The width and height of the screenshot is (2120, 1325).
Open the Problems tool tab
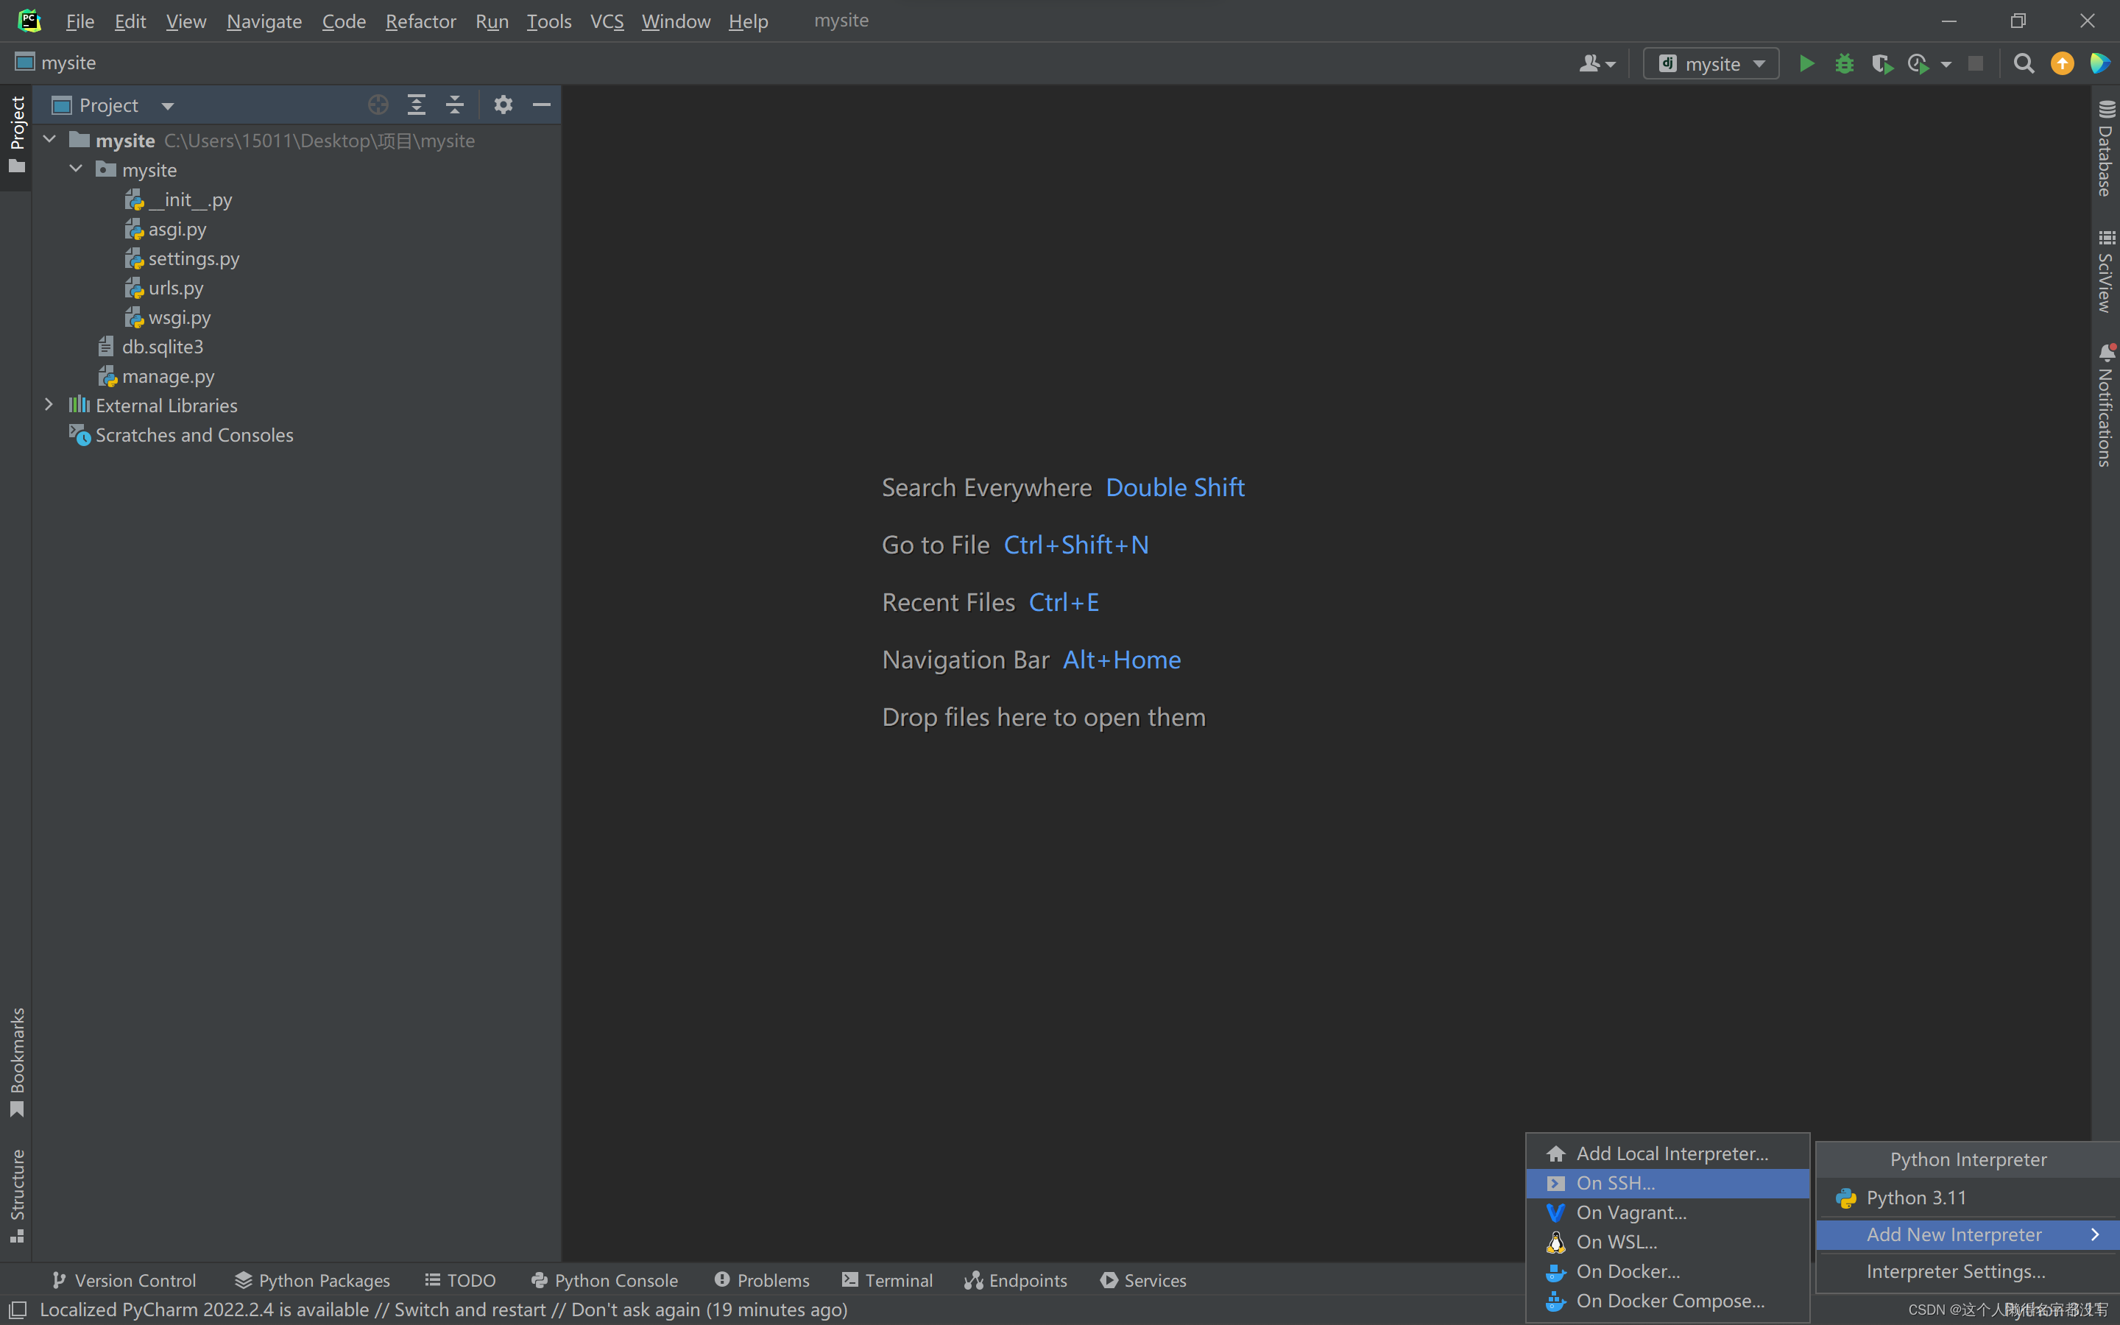click(x=762, y=1280)
